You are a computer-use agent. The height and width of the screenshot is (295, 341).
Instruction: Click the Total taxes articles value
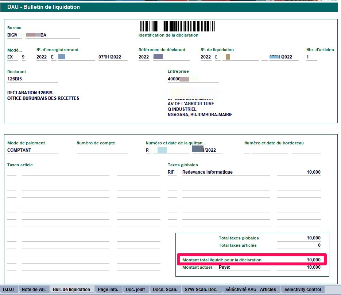(x=299, y=245)
